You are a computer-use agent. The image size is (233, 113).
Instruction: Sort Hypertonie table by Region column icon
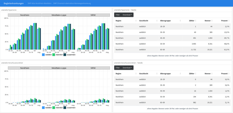136,21
